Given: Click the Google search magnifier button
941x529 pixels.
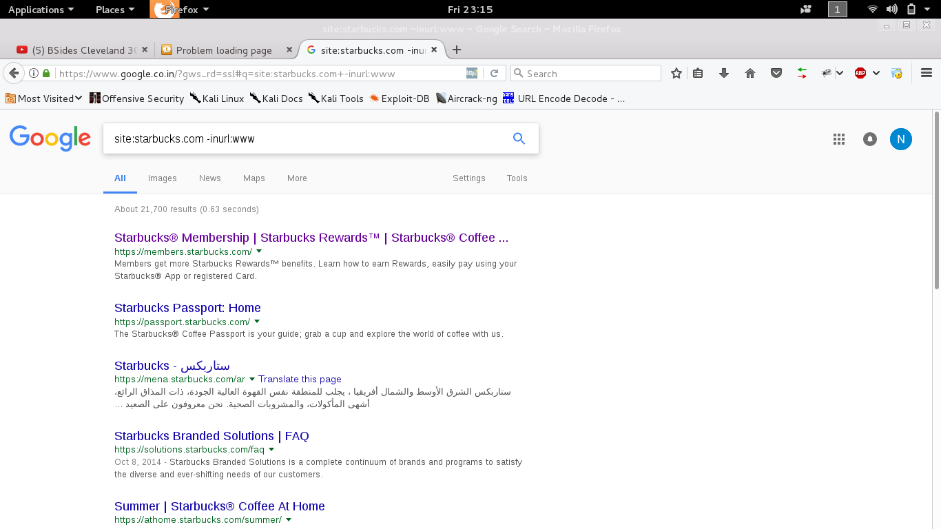Looking at the screenshot, I should tap(519, 138).
